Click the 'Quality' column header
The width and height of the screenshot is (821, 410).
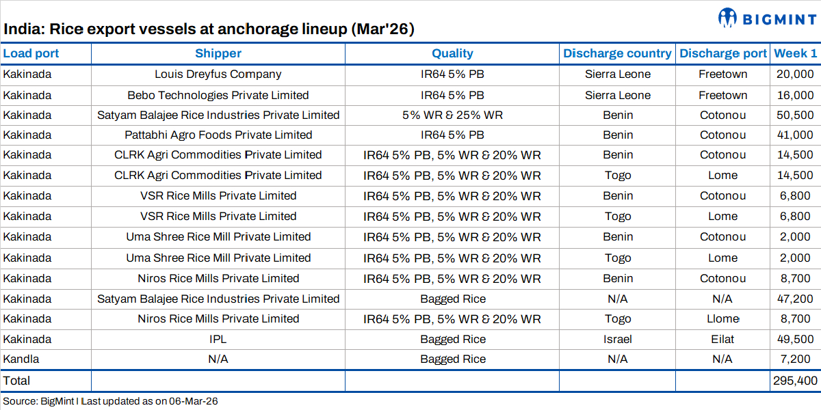(x=452, y=53)
